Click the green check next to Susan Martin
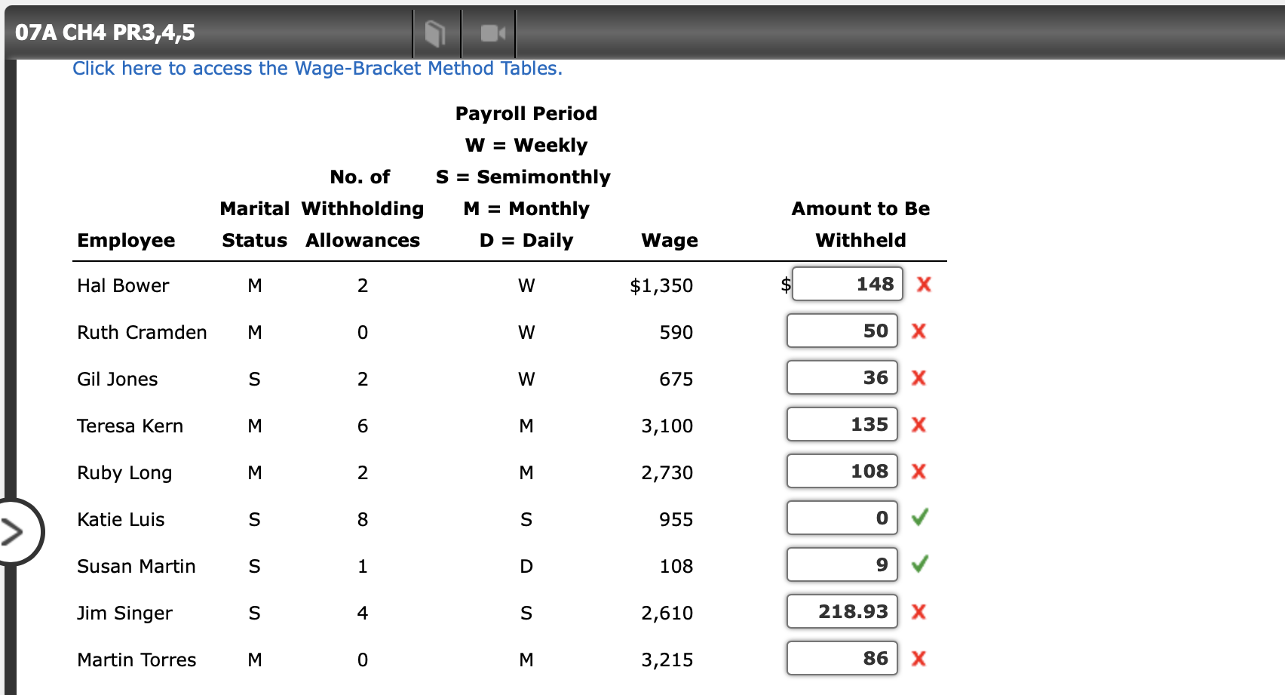1285x695 pixels. (x=919, y=564)
